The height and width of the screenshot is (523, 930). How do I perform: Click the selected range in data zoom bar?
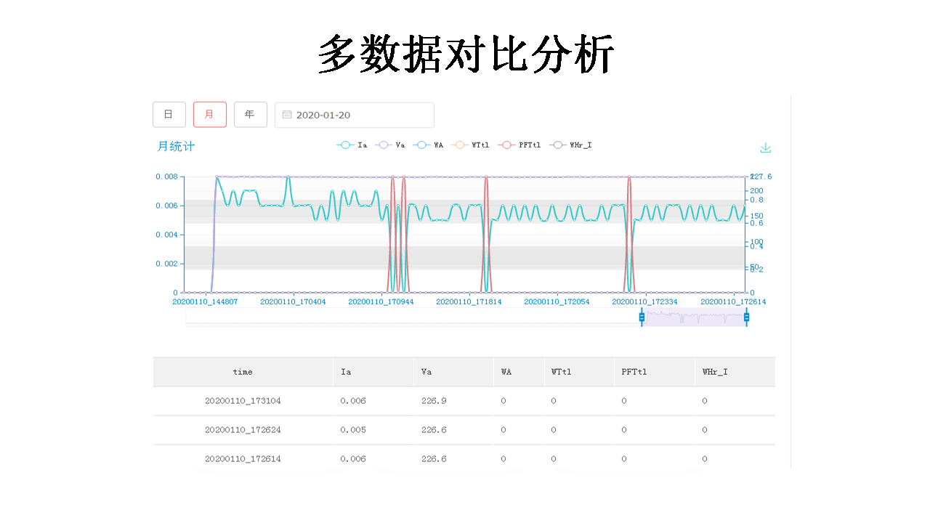pos(694,317)
